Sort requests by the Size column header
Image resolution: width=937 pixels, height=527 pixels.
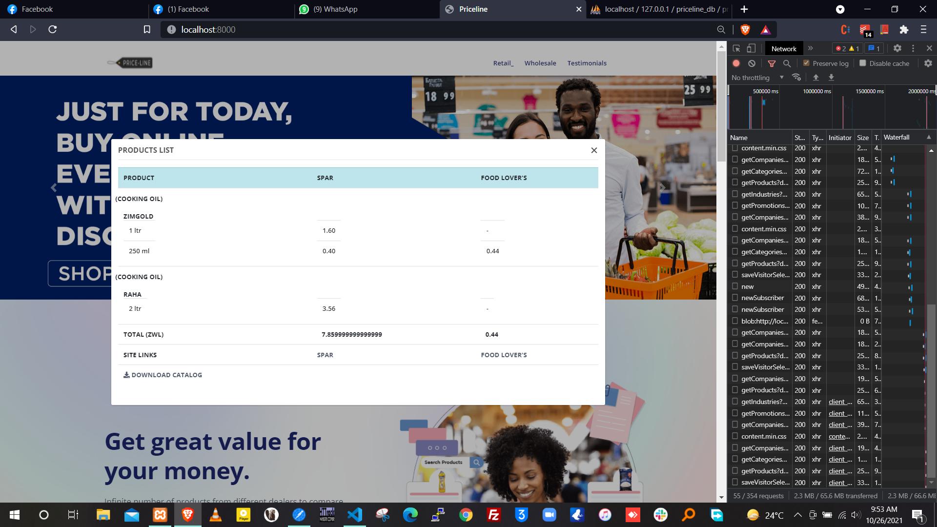point(863,137)
